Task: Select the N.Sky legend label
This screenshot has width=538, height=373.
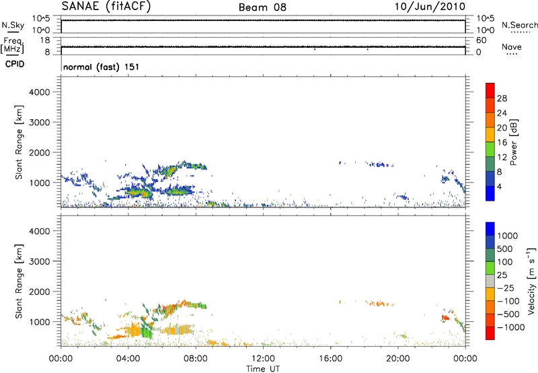Action: [13, 26]
